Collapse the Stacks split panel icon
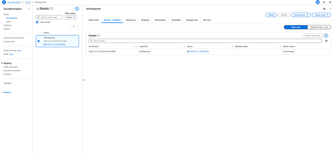The height and width of the screenshot is (153, 334). pyautogui.click(x=38, y=9)
